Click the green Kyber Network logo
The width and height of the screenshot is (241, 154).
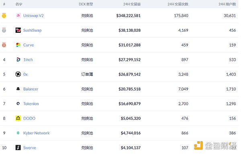click(x=18, y=133)
